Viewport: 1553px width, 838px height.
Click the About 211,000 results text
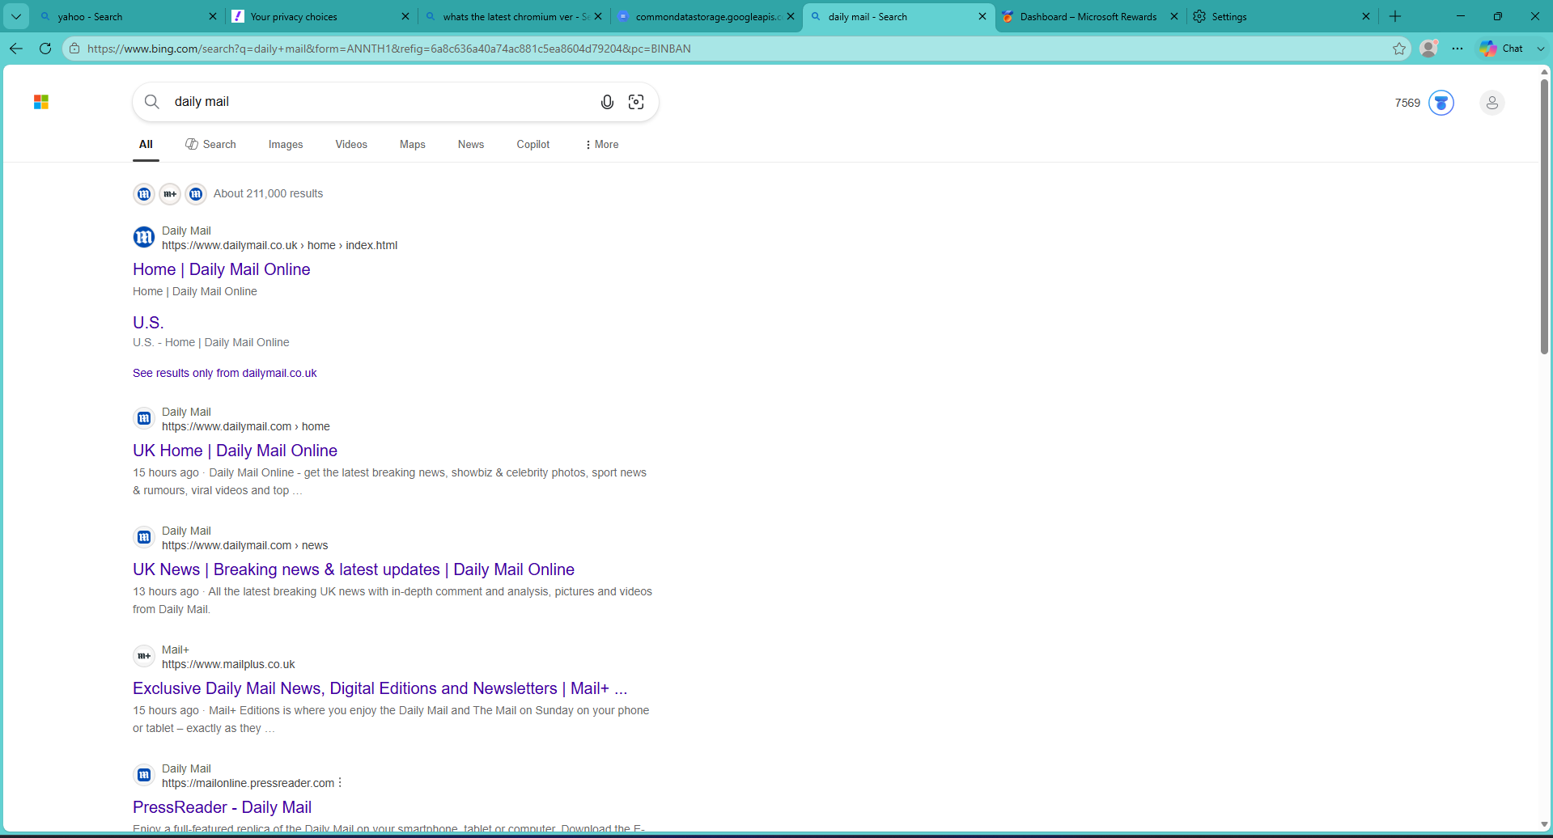268,193
